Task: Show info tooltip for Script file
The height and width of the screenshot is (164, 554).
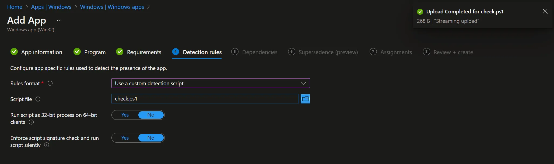Action: 38,99
